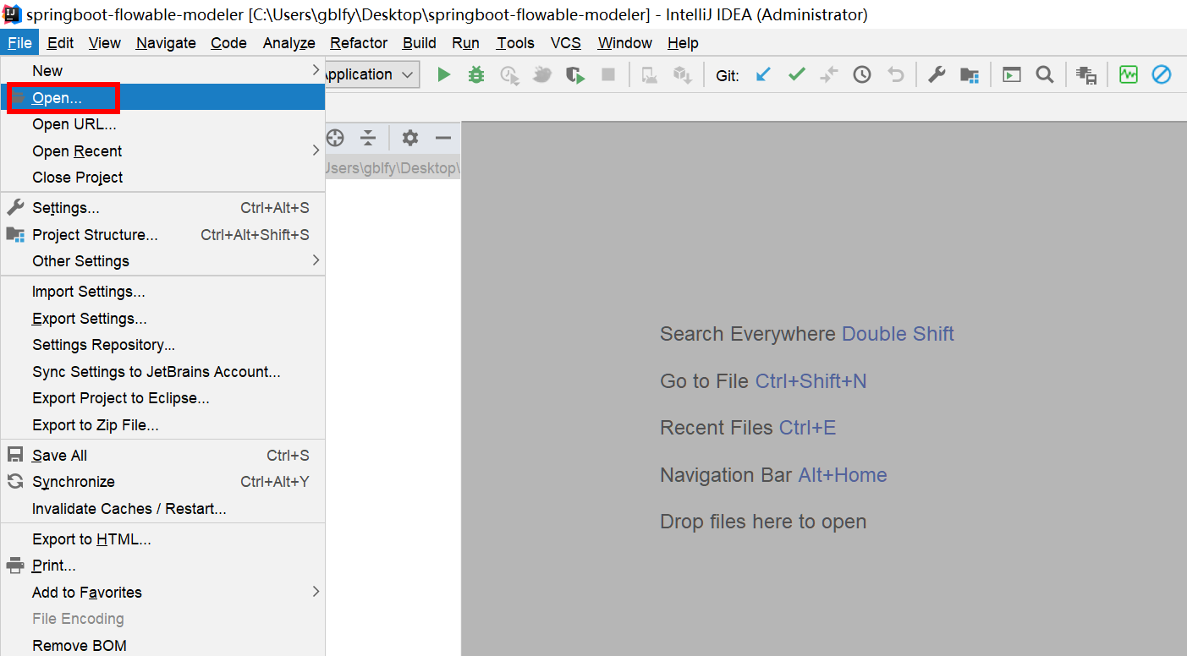This screenshot has height=656, width=1187.
Task: Open the Tools menu
Action: point(515,43)
